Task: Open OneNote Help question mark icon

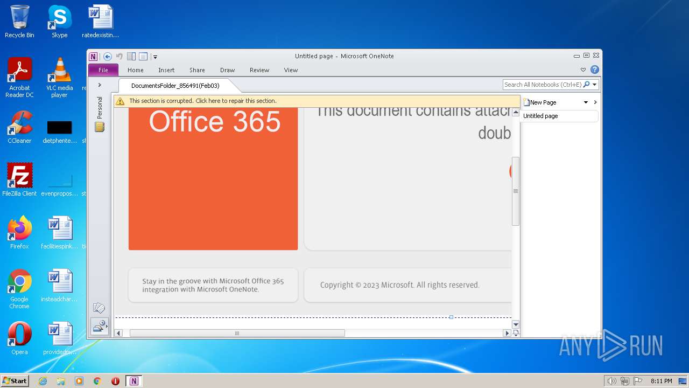Action: [595, 70]
